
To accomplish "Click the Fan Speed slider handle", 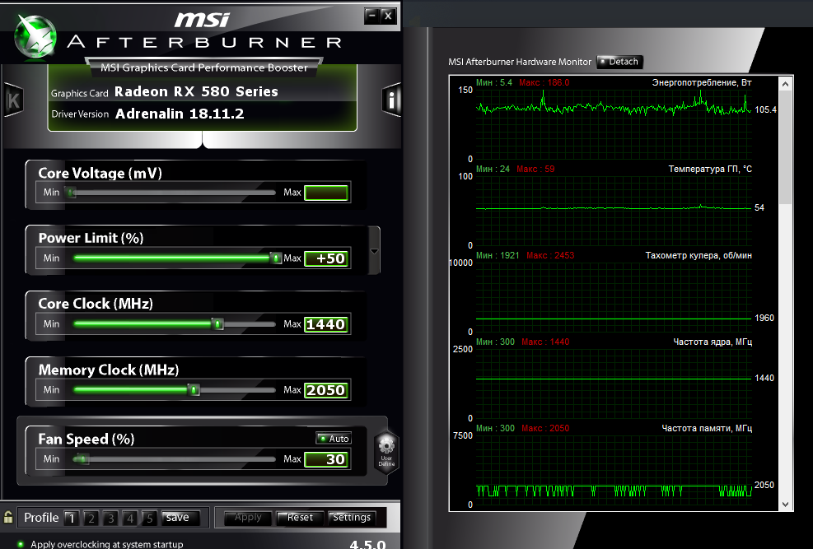I will coord(82,459).
